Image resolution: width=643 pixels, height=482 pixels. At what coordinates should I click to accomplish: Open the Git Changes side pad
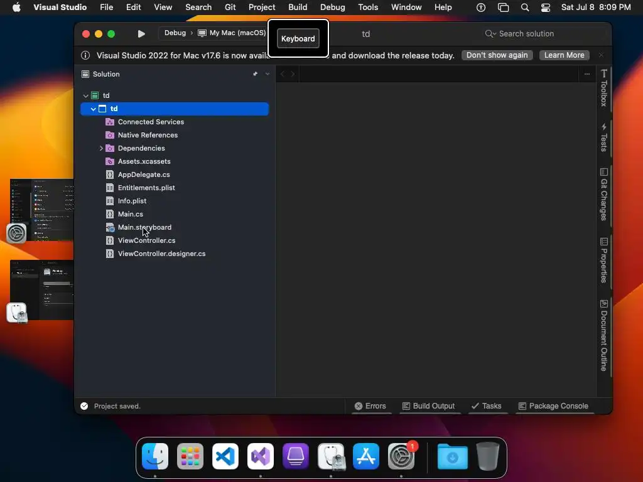pyautogui.click(x=603, y=195)
